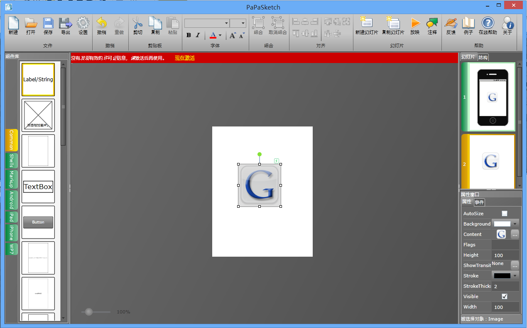Click the black Stroke color swatch
Image resolution: width=527 pixels, height=328 pixels.
pyautogui.click(x=502, y=276)
